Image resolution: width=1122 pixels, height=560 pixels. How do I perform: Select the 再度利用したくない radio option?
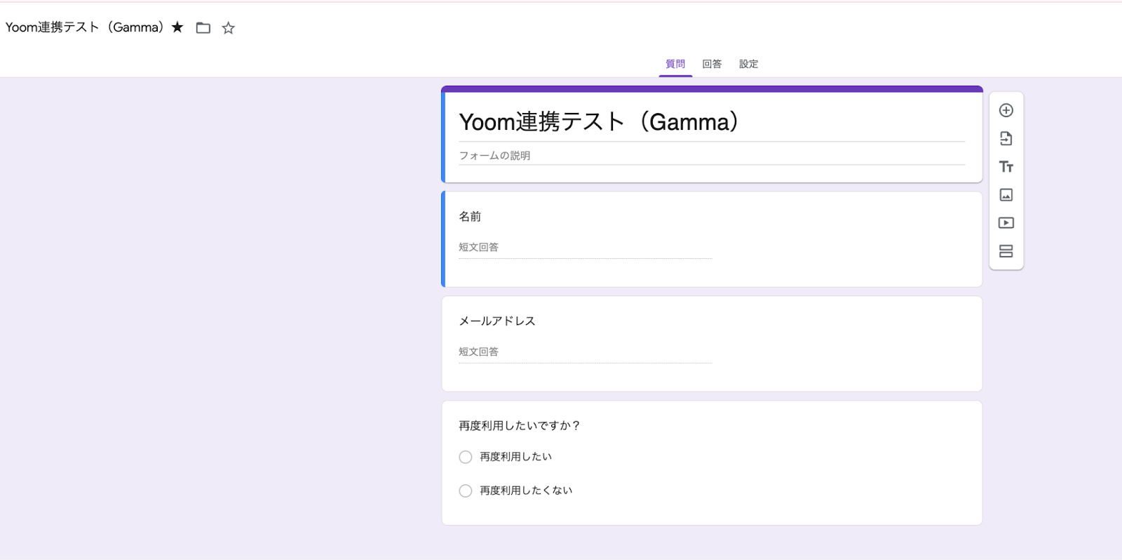[x=466, y=491]
